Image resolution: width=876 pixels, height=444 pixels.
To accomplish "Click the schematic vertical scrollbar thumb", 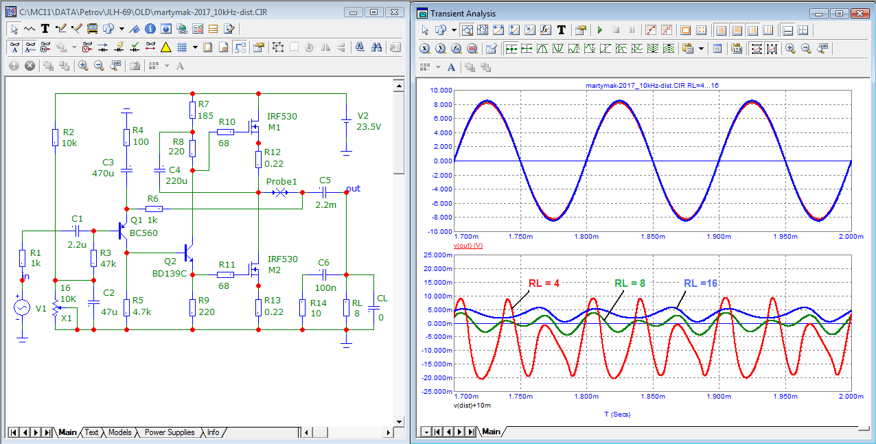I will click(x=398, y=135).
